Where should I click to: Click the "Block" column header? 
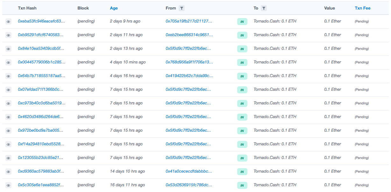point(83,8)
